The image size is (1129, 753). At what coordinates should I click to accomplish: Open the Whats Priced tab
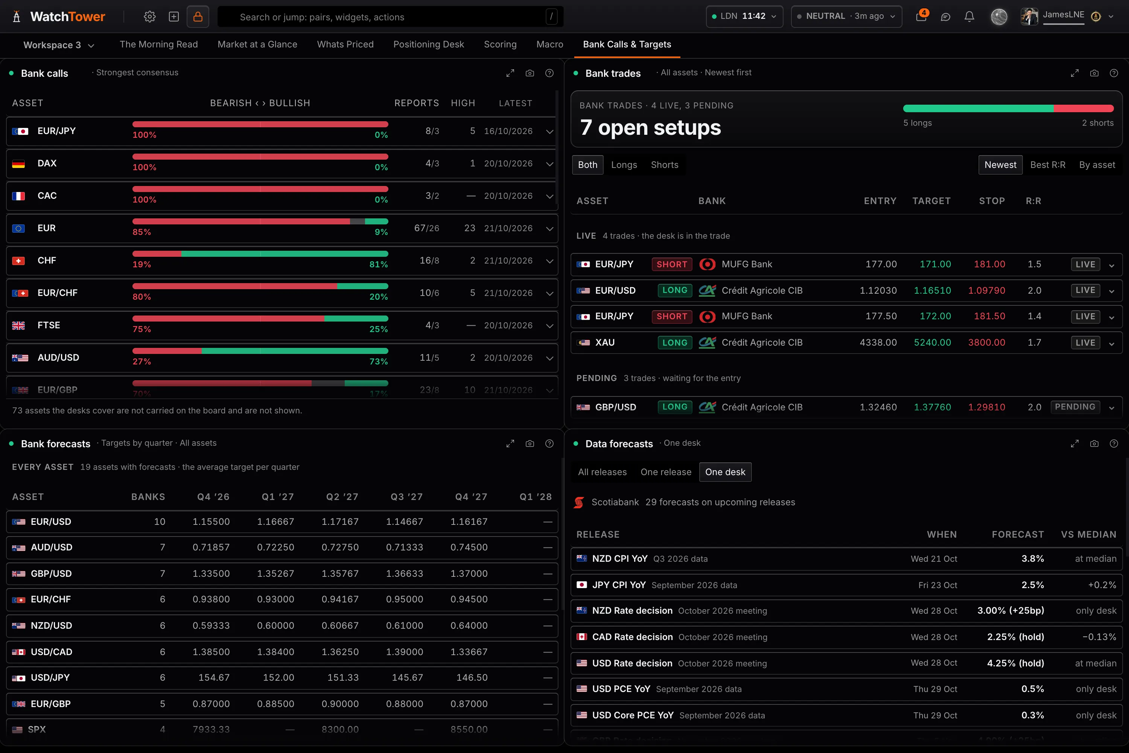(x=345, y=45)
